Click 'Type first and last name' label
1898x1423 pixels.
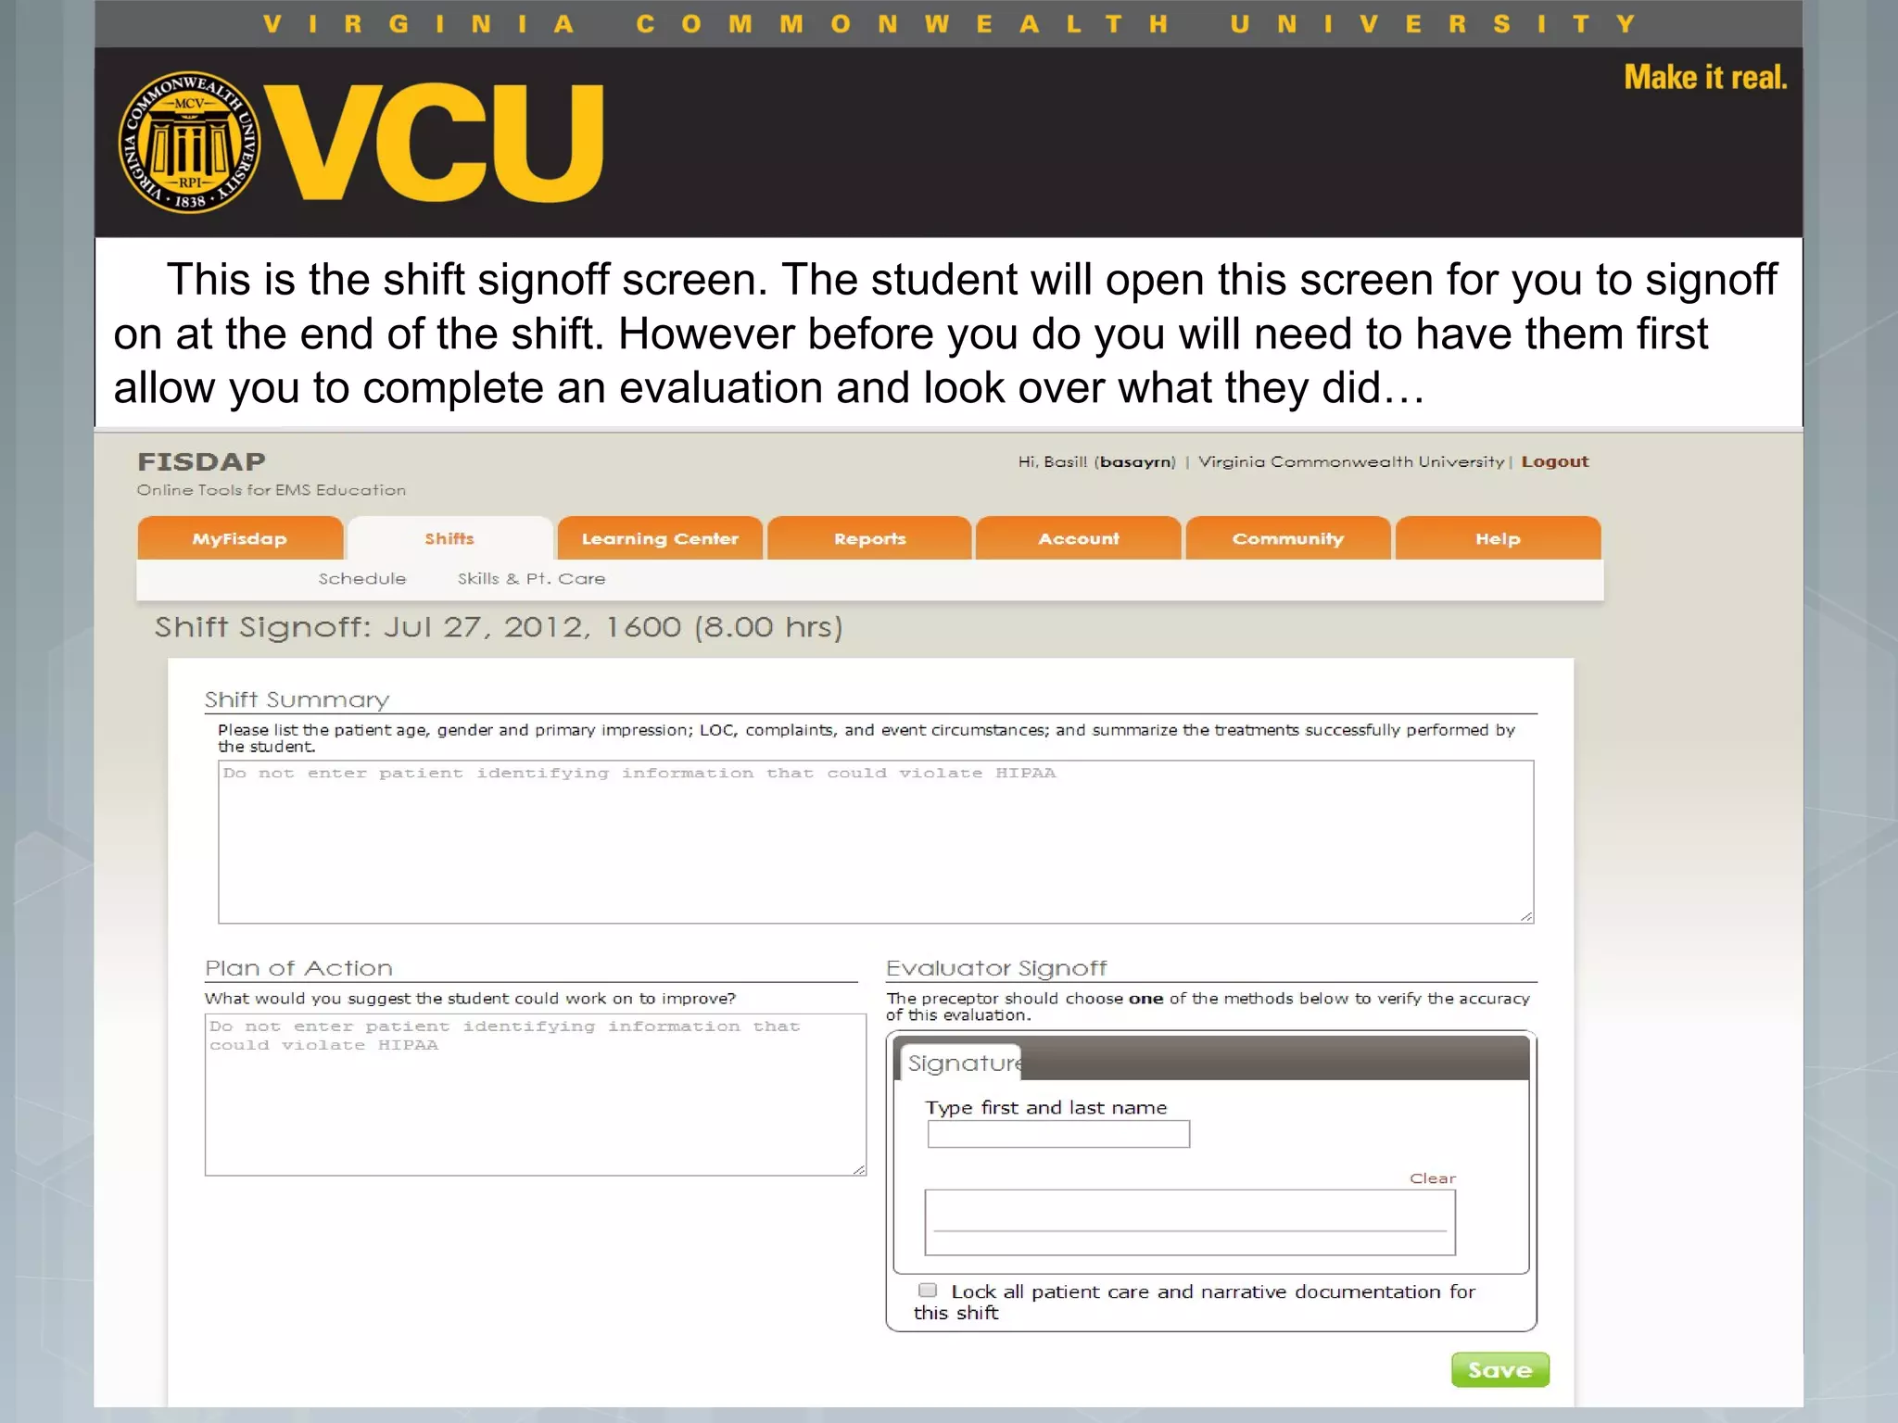click(1045, 1107)
